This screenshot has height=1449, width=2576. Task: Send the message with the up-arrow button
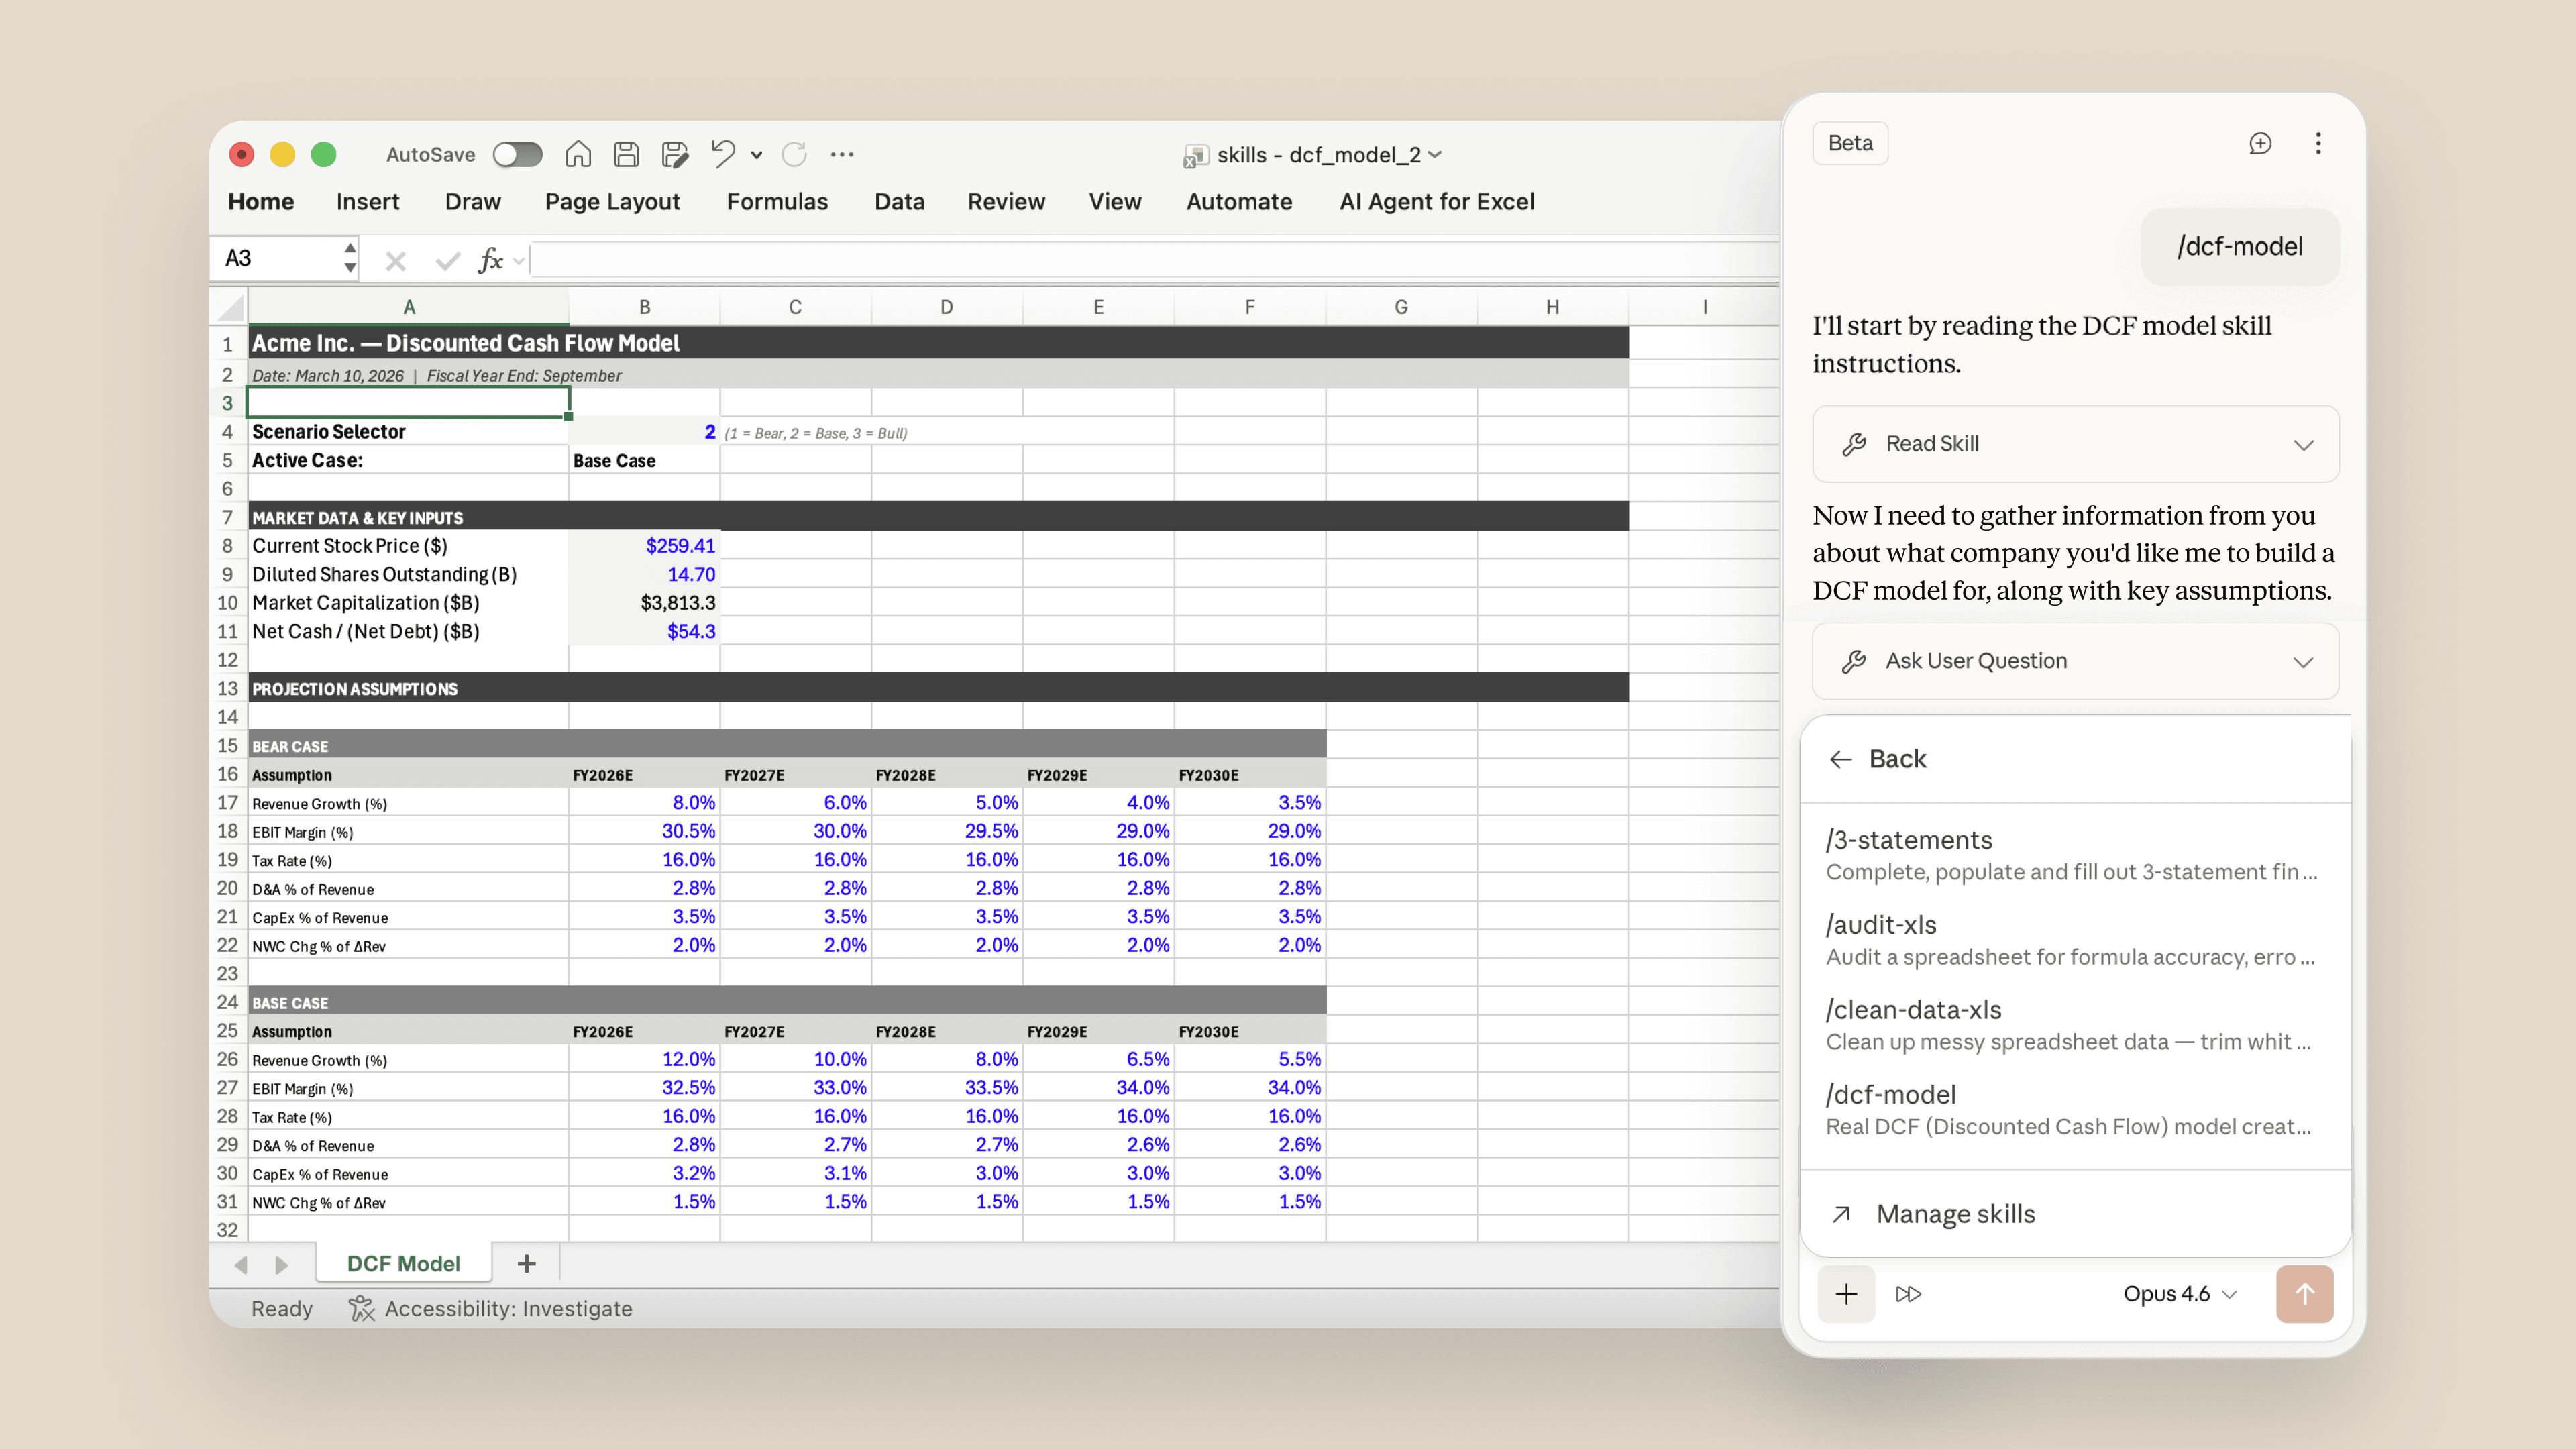pos(2305,1293)
